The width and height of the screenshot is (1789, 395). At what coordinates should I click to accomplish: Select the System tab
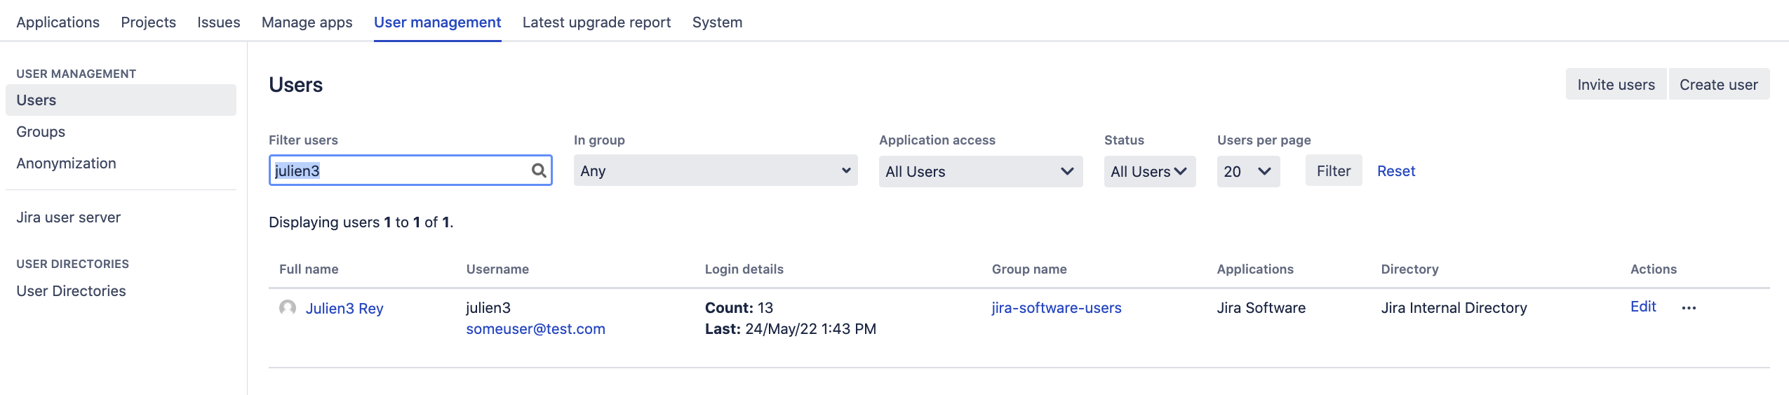coord(717,22)
